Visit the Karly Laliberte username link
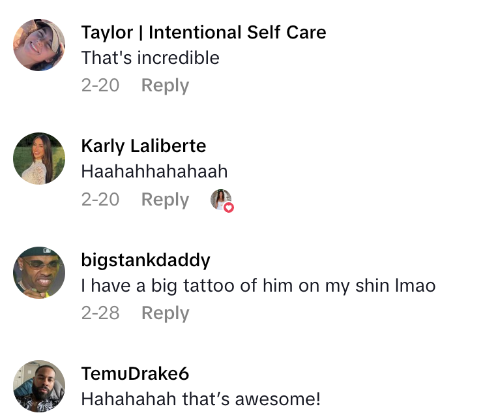The height and width of the screenshot is (415, 498). click(x=143, y=146)
